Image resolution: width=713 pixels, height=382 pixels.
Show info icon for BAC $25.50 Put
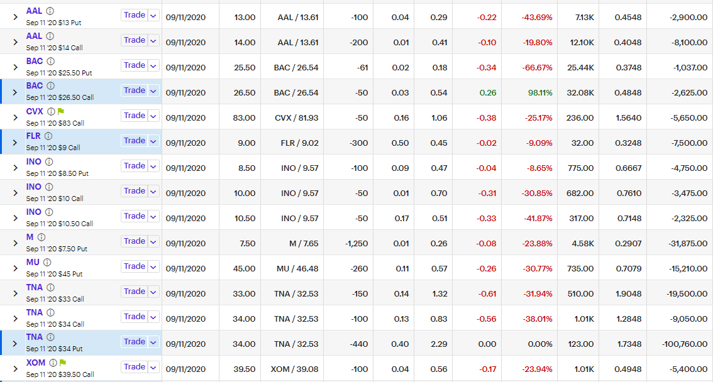click(51, 61)
